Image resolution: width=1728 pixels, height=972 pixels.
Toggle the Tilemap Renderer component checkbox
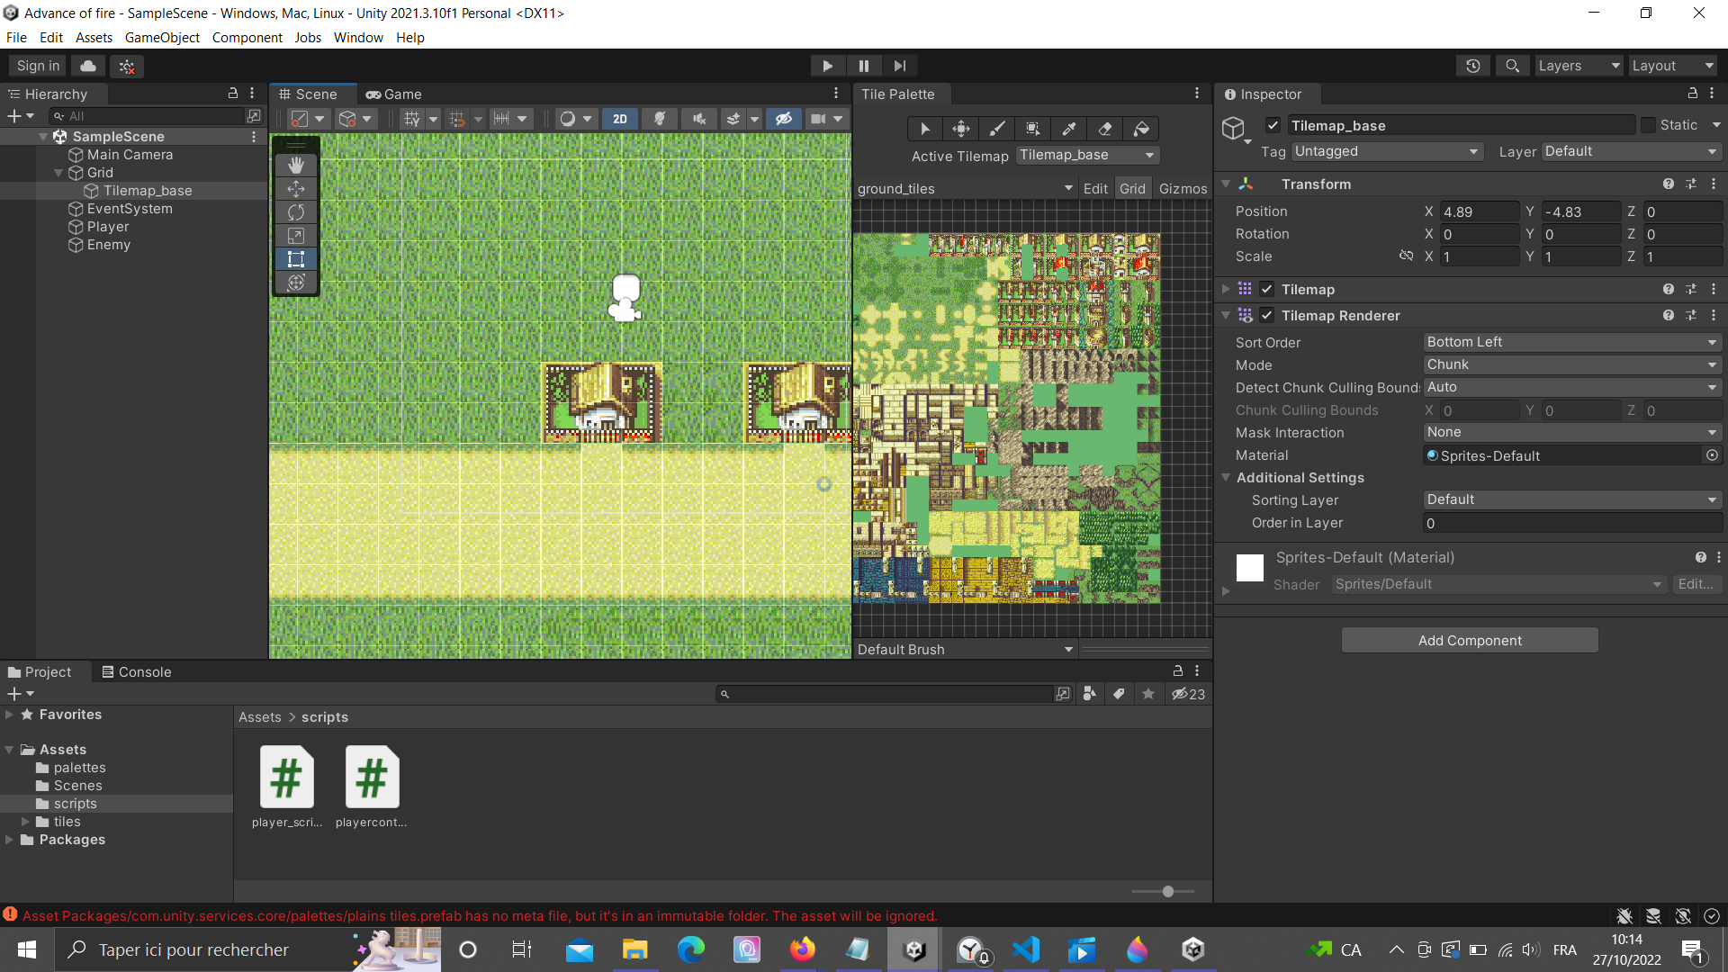(1266, 315)
